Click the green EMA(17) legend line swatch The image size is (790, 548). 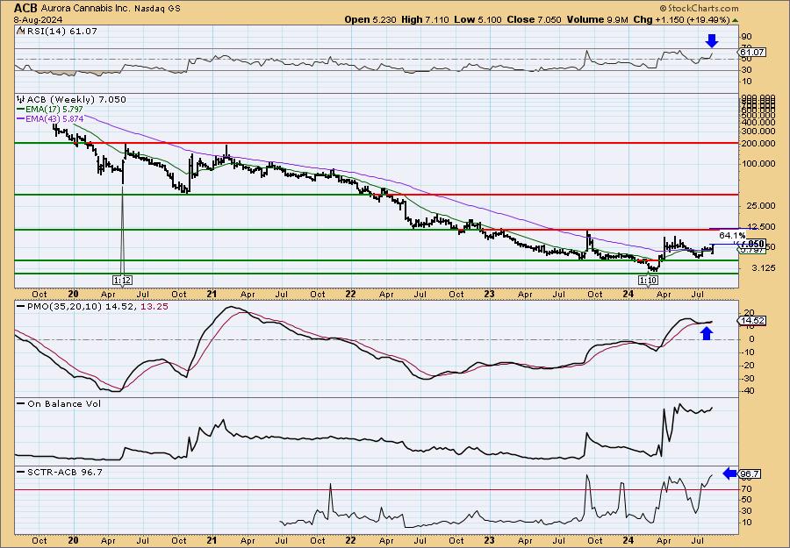coord(21,110)
